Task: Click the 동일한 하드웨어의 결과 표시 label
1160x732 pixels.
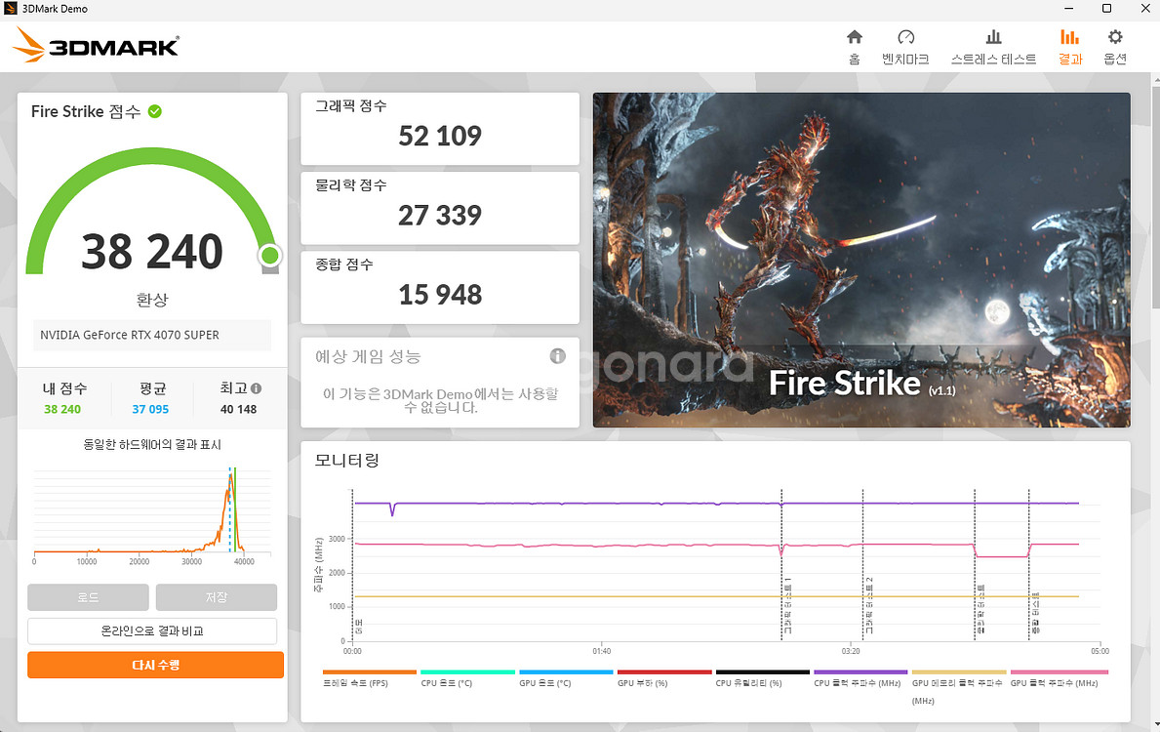Action: pyautogui.click(x=152, y=444)
